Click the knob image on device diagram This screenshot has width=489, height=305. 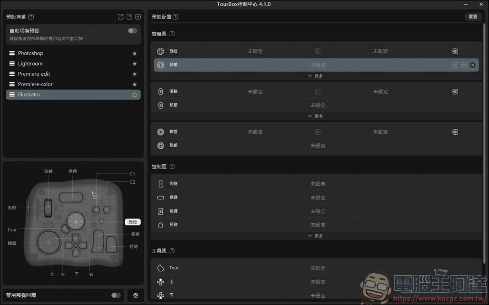point(76,221)
